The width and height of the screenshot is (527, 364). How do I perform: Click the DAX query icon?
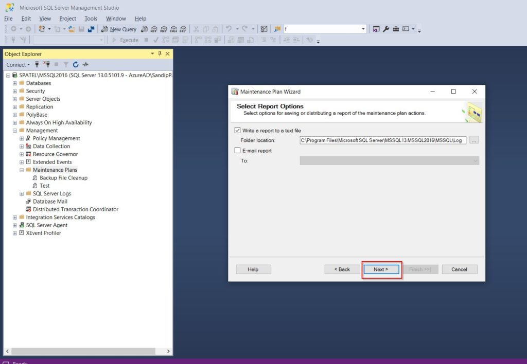[x=183, y=29]
